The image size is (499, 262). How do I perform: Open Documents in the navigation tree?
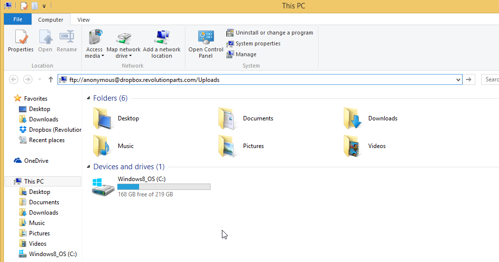point(39,202)
